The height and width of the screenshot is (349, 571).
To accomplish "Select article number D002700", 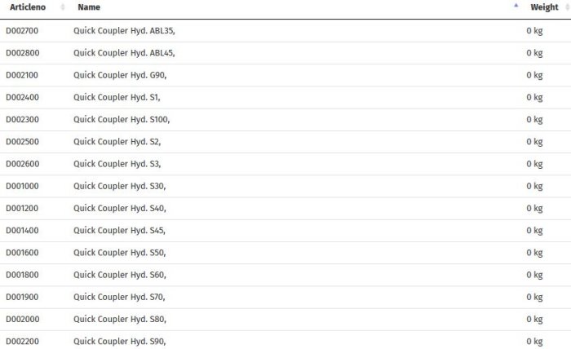I will click(22, 31).
